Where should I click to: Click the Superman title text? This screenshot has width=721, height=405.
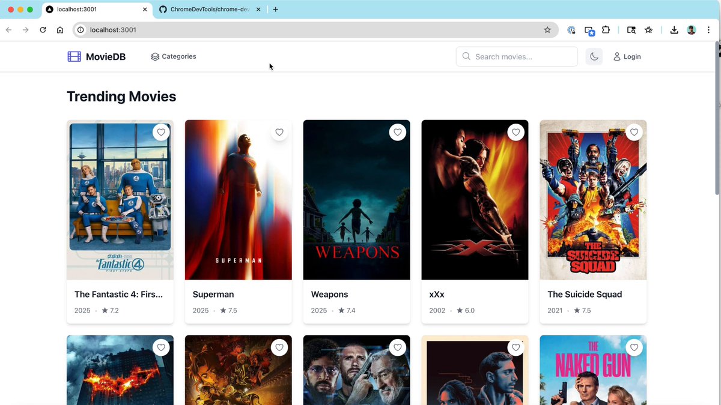click(x=213, y=295)
